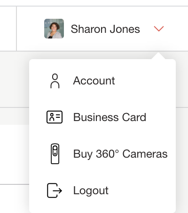
Task: Collapse the user menu via red chevron
Action: pyautogui.click(x=159, y=29)
